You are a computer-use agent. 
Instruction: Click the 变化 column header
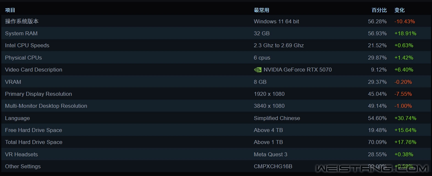(399, 10)
